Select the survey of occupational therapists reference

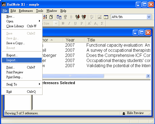[x=96, y=50]
